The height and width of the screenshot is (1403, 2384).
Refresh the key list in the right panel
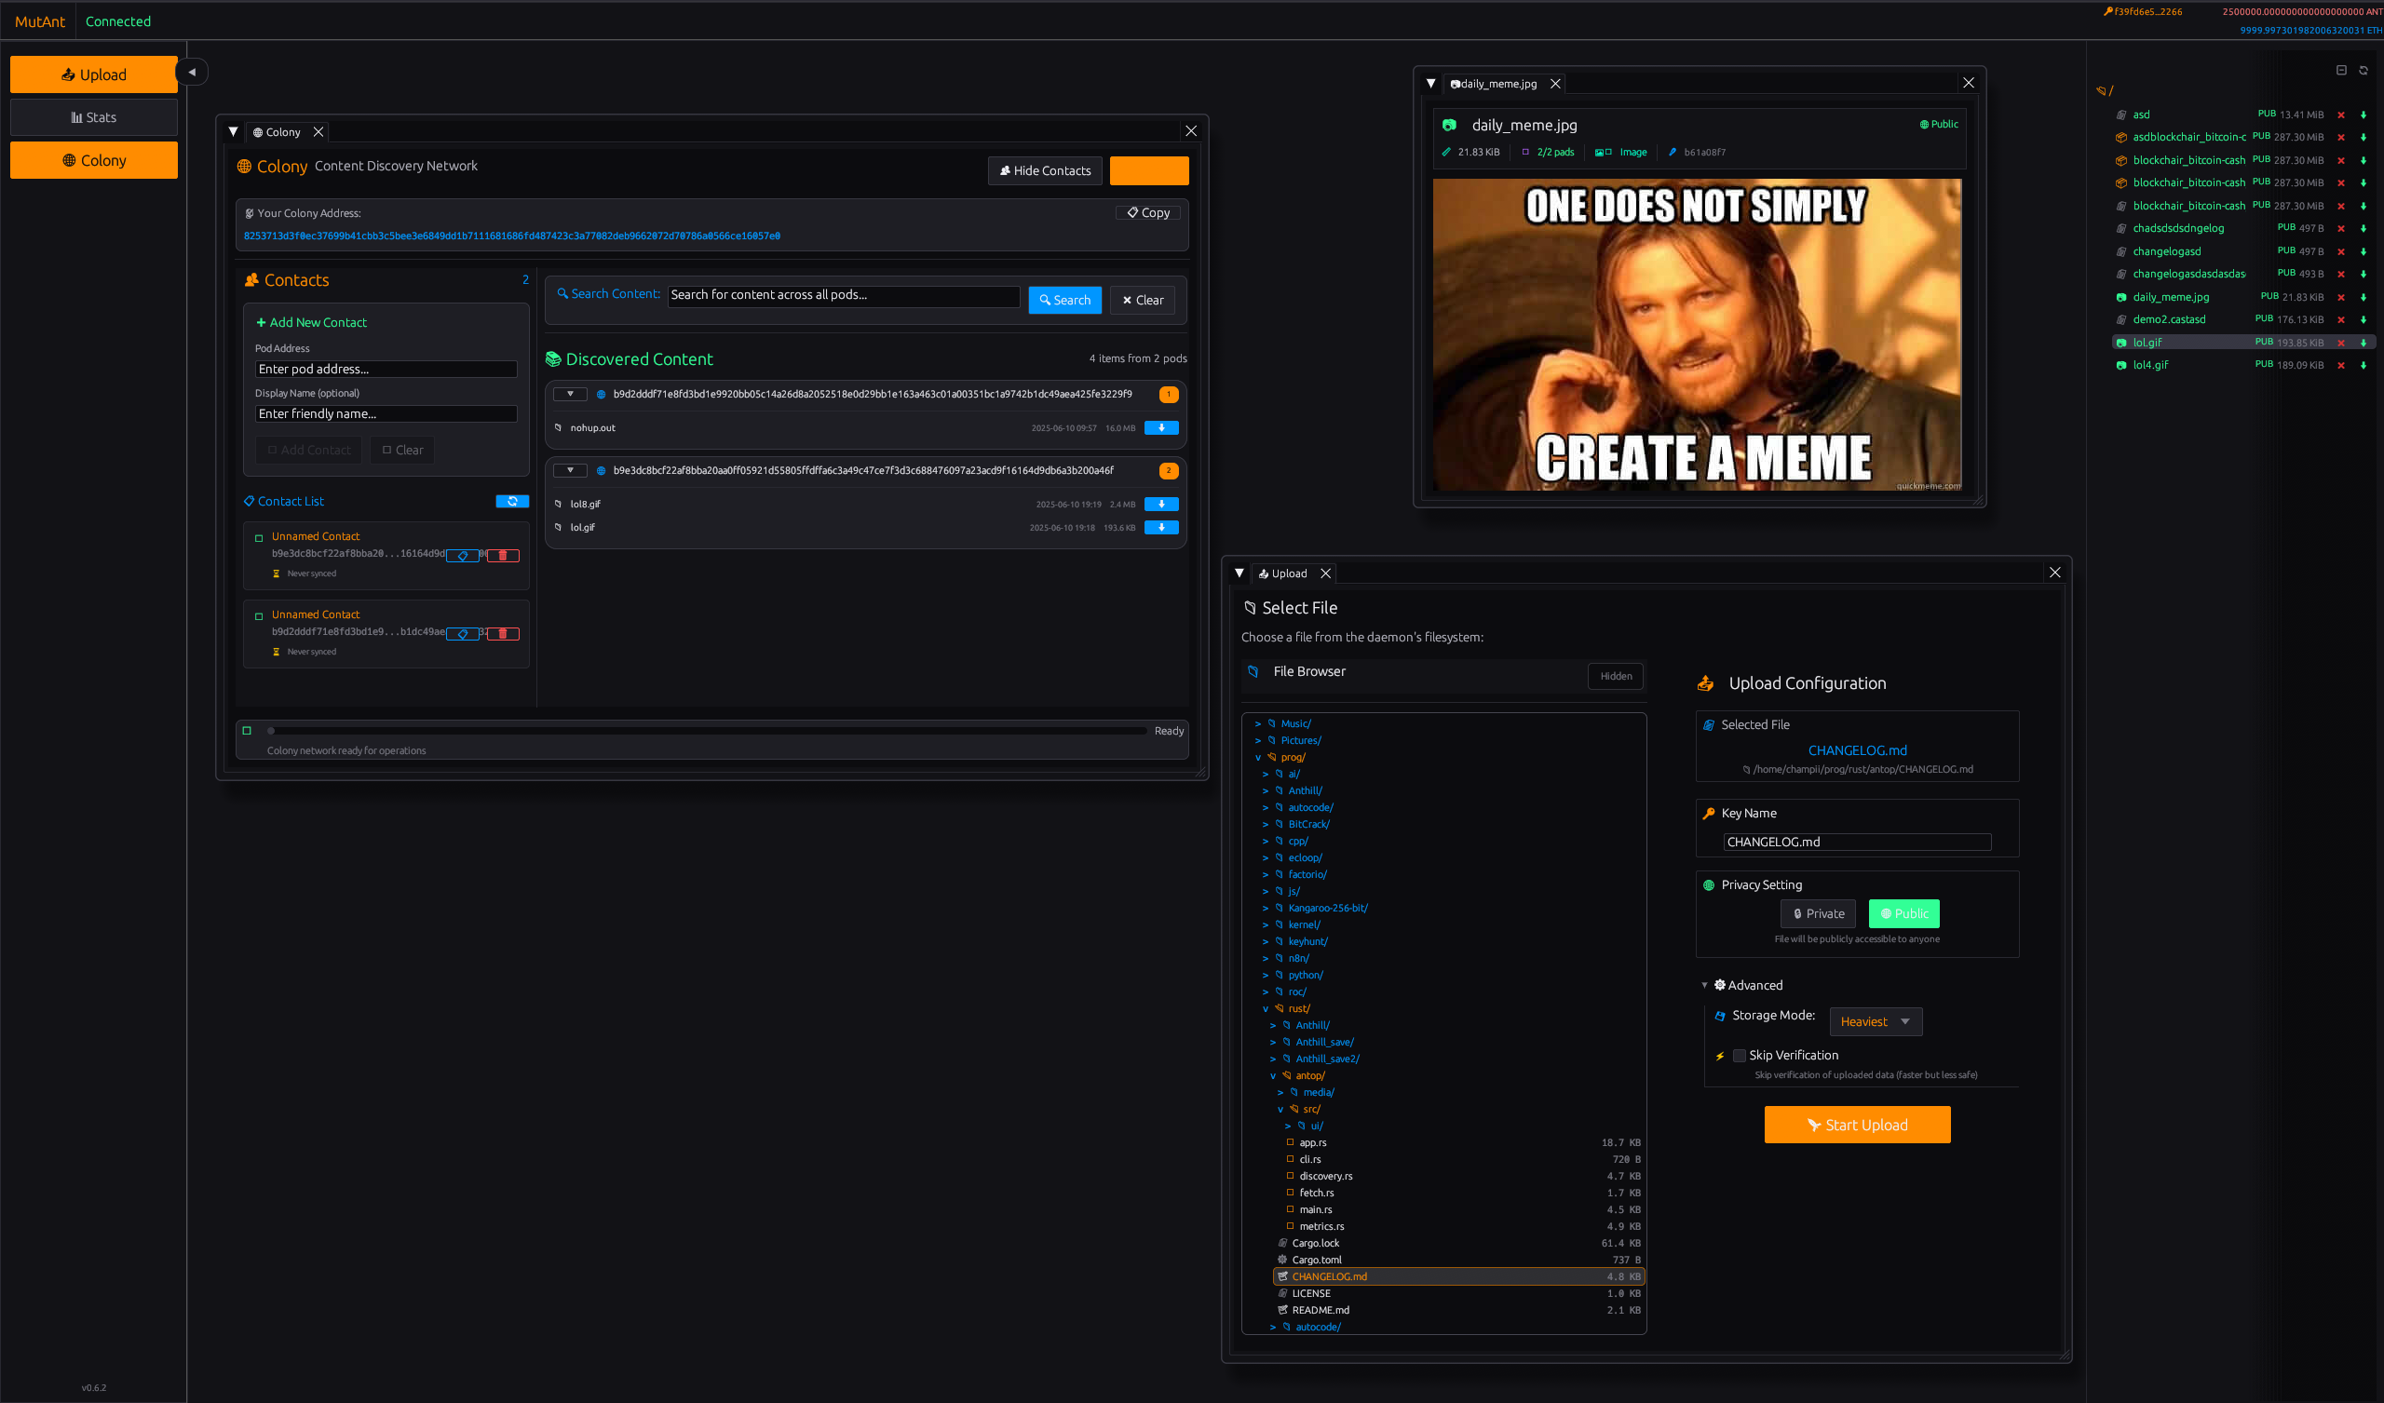[2364, 70]
